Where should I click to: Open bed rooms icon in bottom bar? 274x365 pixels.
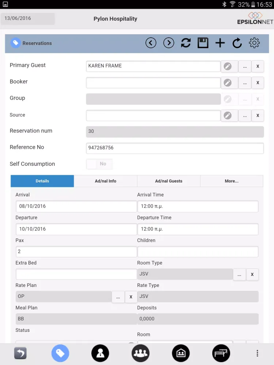(x=221, y=353)
